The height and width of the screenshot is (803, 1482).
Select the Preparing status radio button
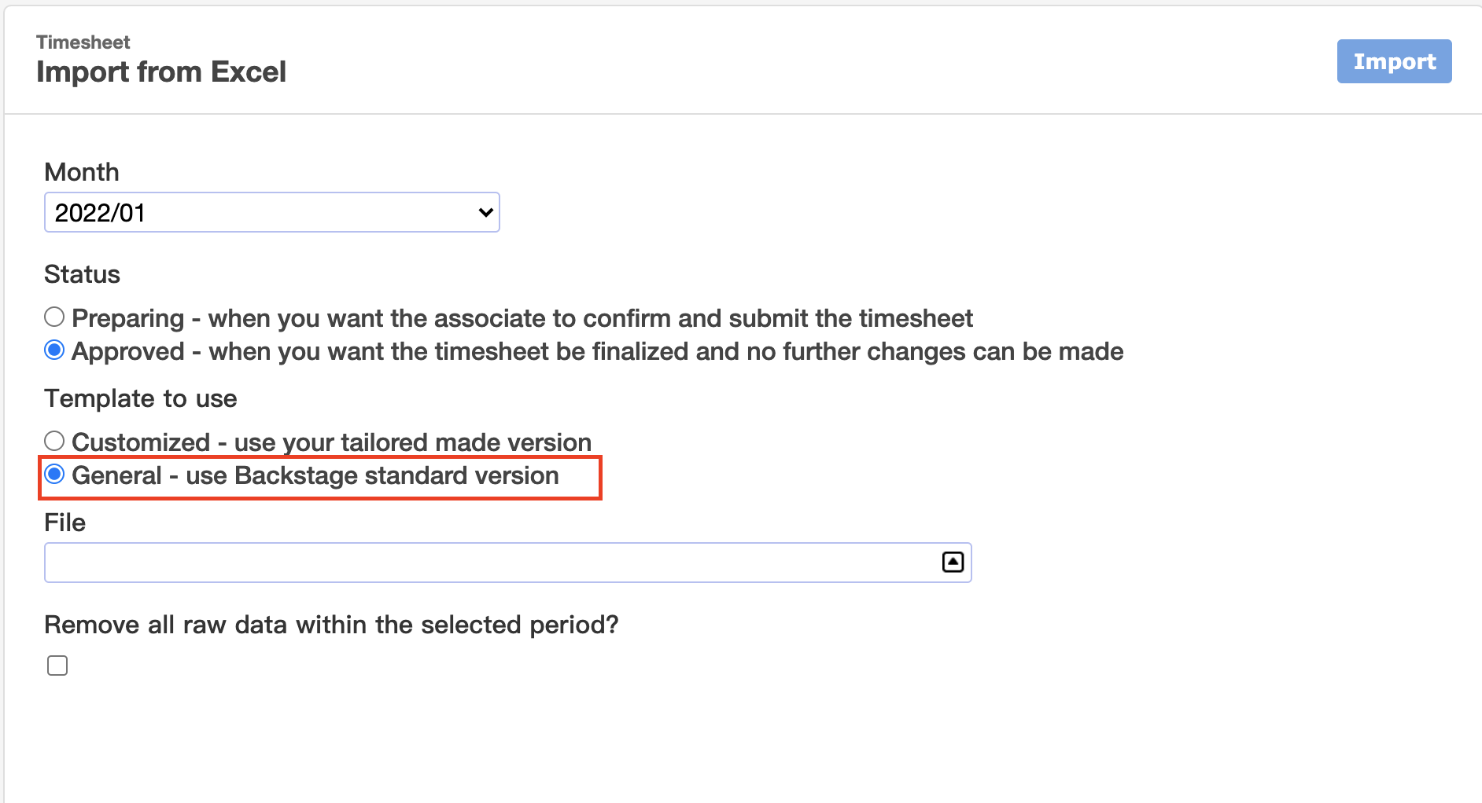click(54, 317)
